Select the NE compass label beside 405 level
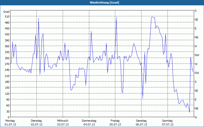This screenshot has height=127, width=204. (x=196, y=37)
